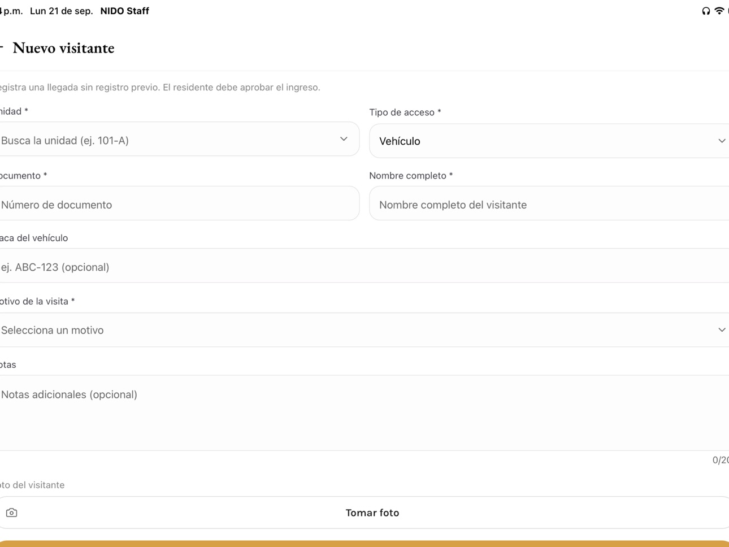Tap the headphones icon in the status bar
Screen dimensions: 729x547
click(x=706, y=11)
